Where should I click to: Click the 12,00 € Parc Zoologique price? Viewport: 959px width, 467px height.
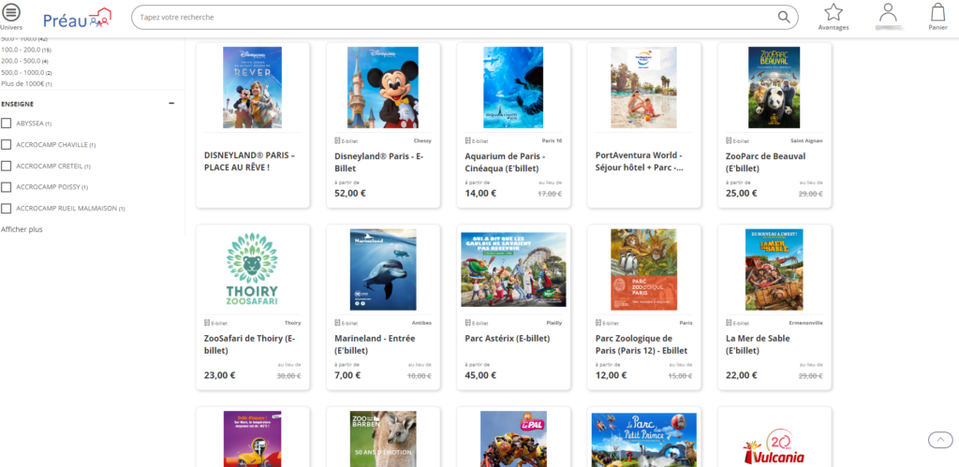tap(611, 375)
